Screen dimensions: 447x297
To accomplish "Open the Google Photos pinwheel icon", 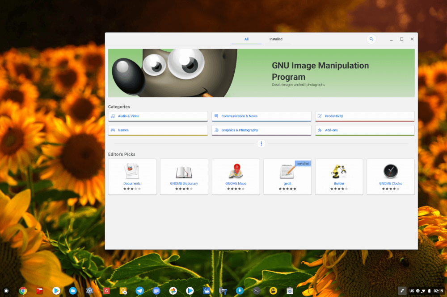I will pyautogui.click(x=173, y=291).
